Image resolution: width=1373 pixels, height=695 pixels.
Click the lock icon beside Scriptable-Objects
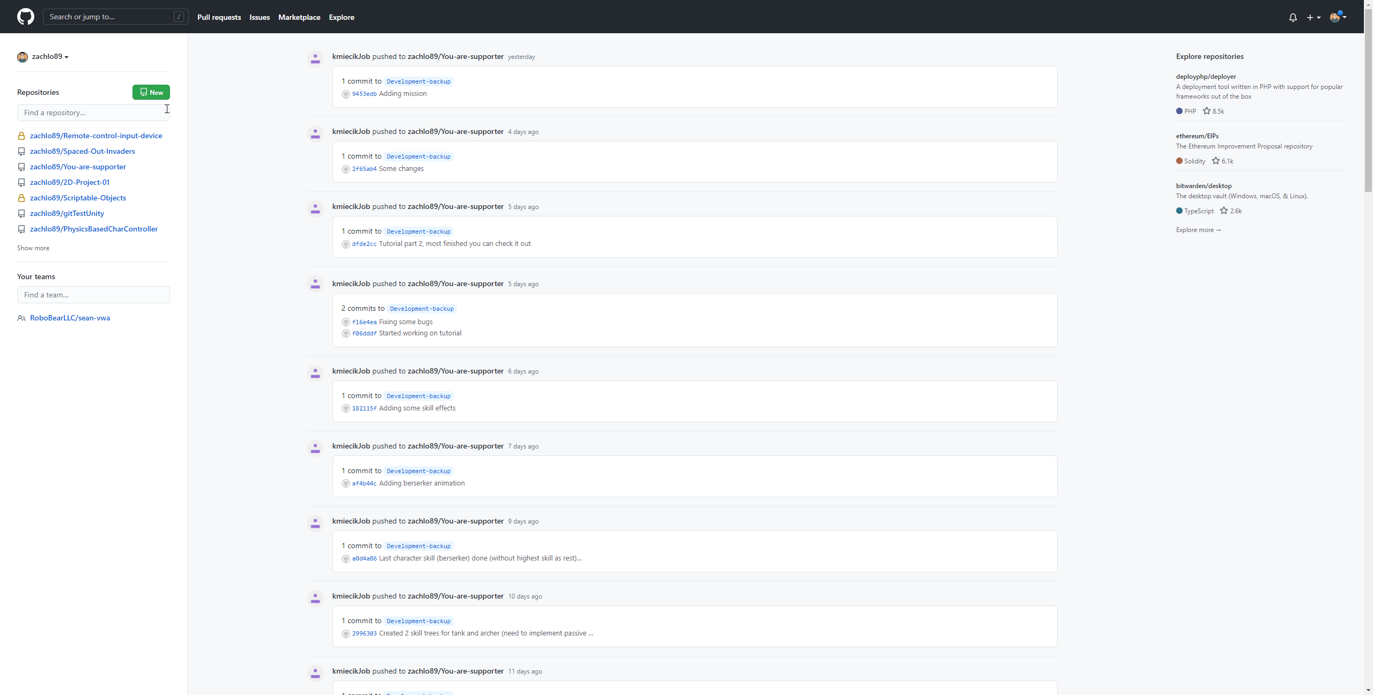[x=21, y=198]
